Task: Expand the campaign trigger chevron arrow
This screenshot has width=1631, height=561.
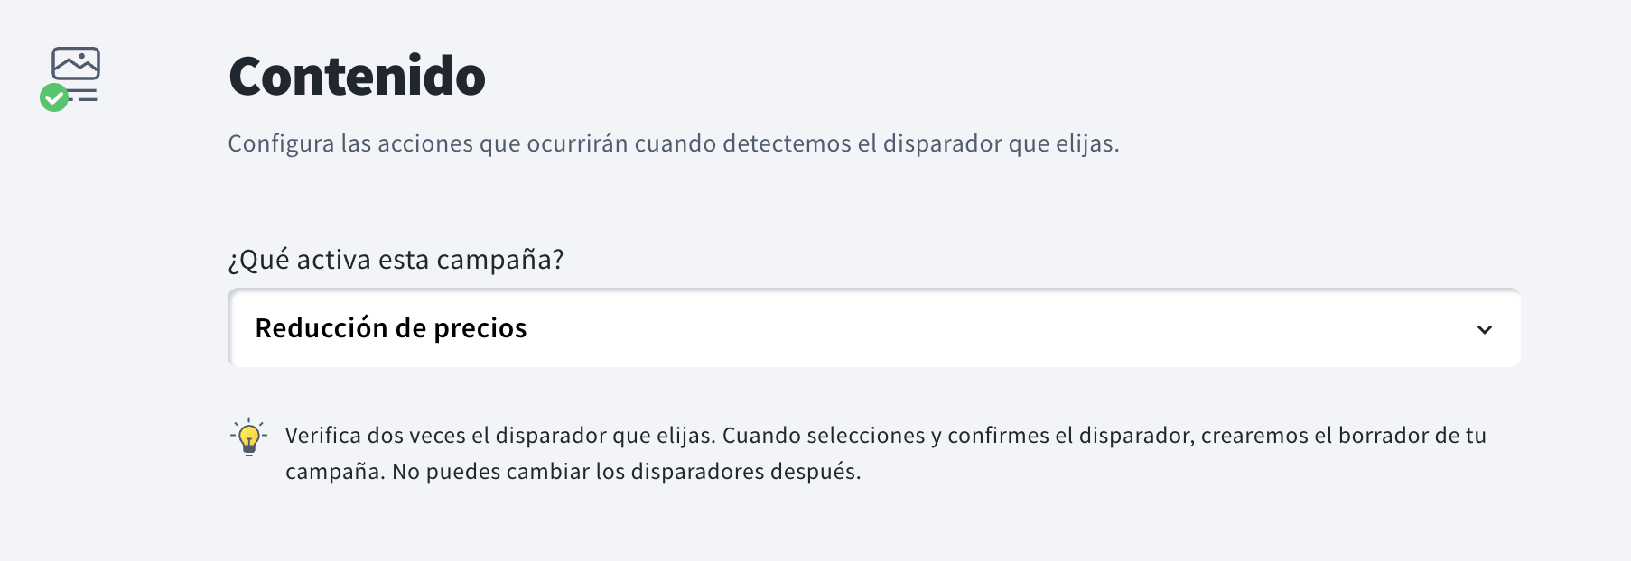Action: pos(1484,329)
